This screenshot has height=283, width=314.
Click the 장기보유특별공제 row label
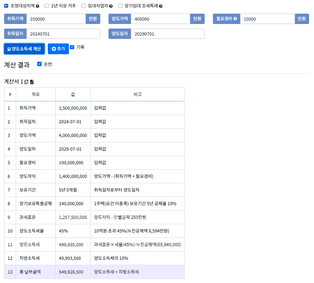(35, 204)
